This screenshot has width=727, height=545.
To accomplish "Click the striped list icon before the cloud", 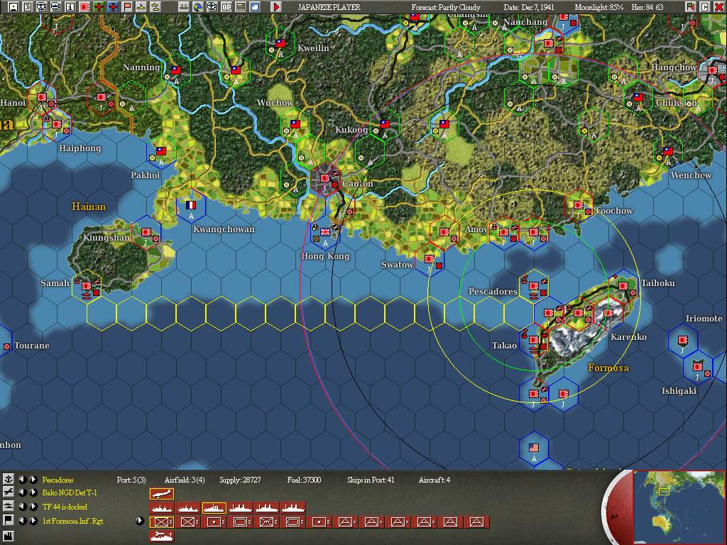I will click(241, 6).
